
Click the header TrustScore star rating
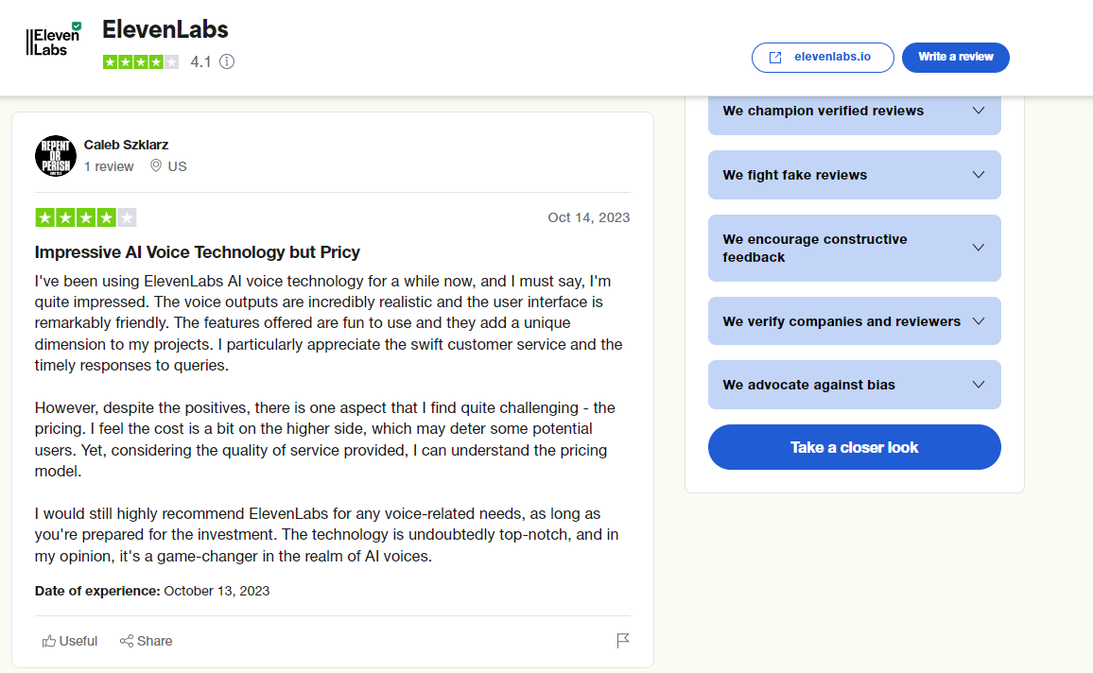coord(141,61)
